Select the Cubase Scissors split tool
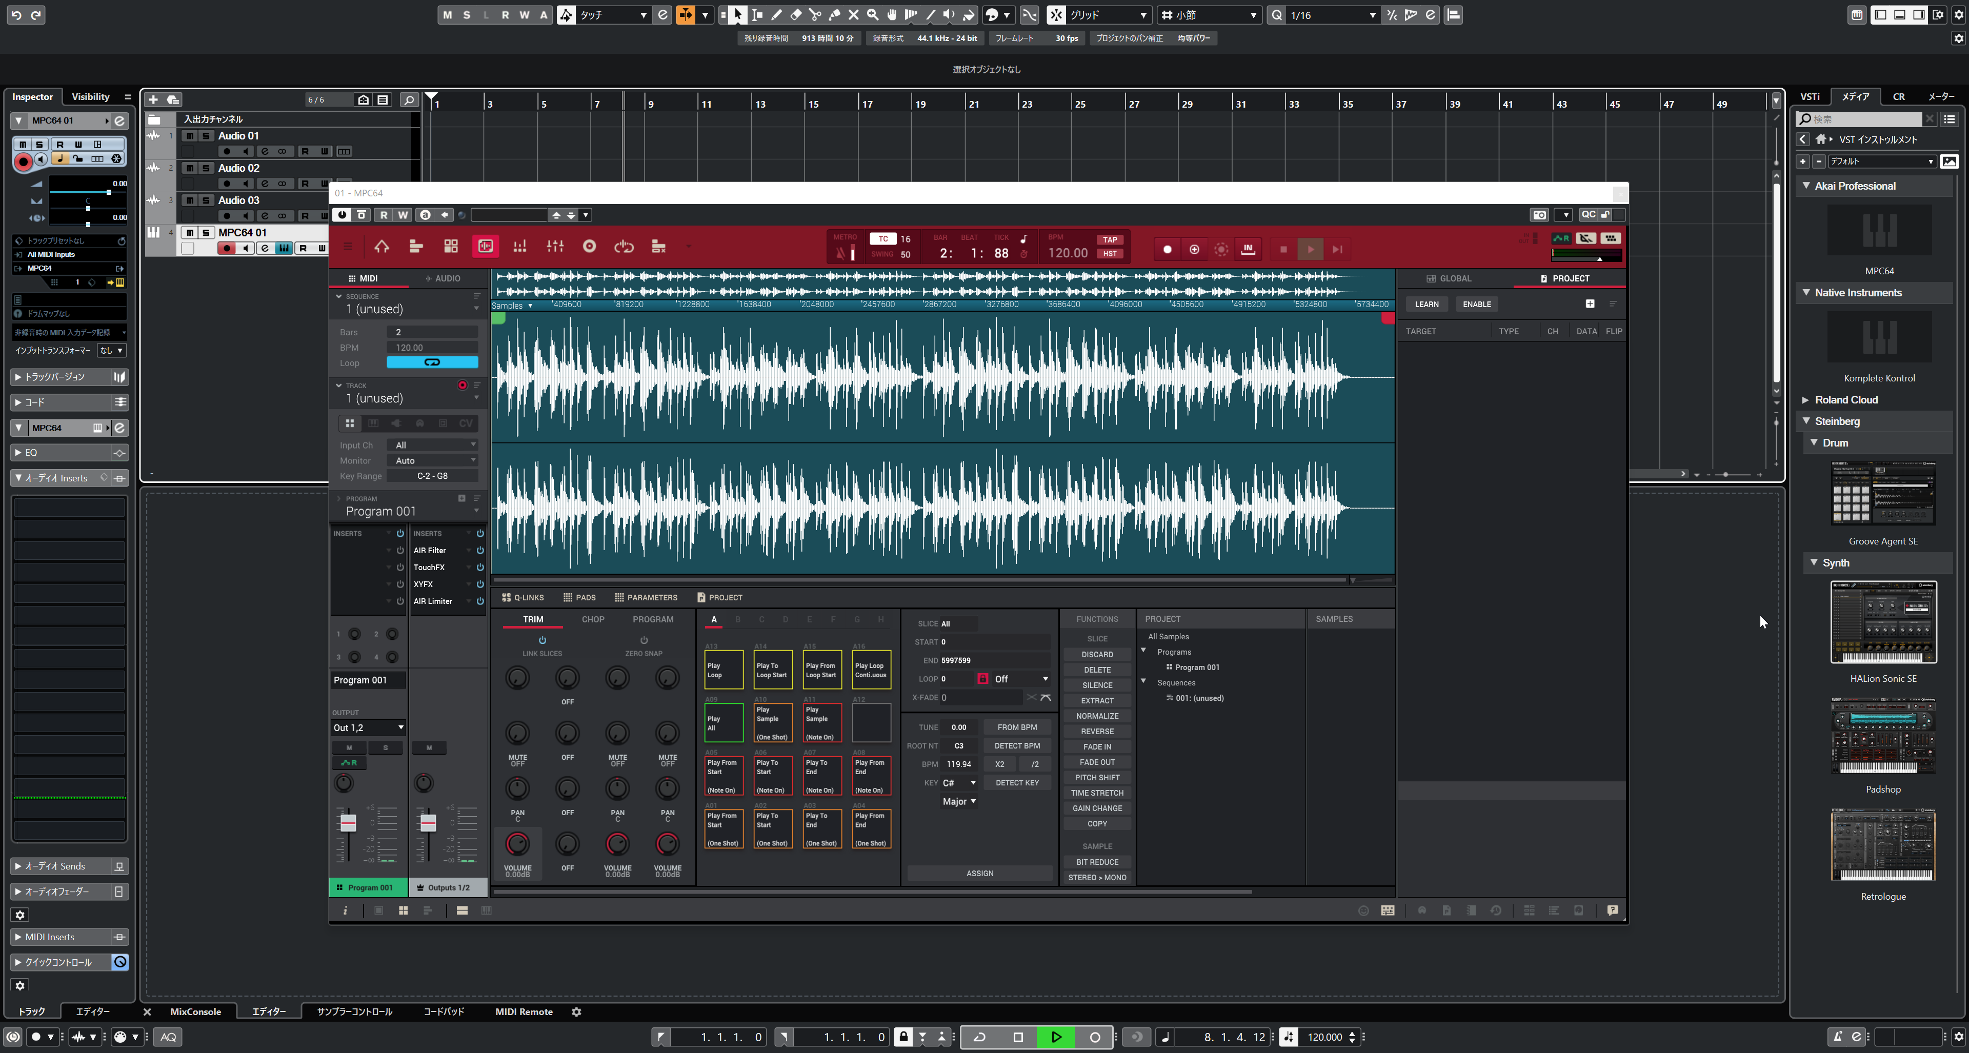Viewport: 1969px width, 1053px height. tap(815, 14)
